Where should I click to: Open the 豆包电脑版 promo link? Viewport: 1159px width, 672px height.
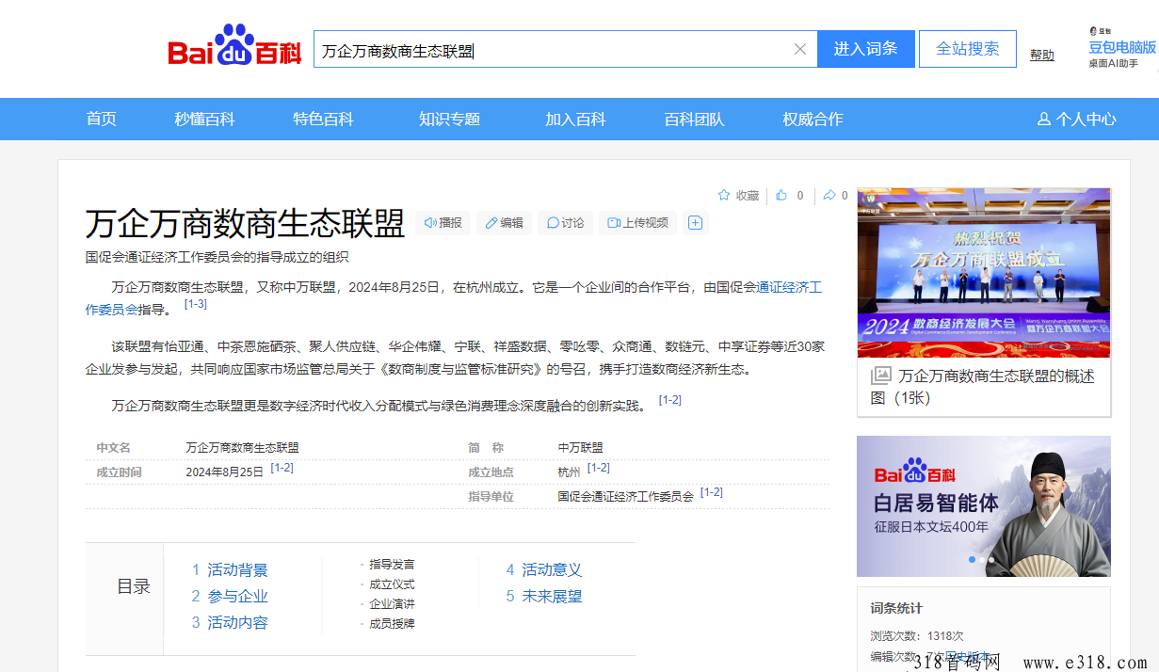1122,48
